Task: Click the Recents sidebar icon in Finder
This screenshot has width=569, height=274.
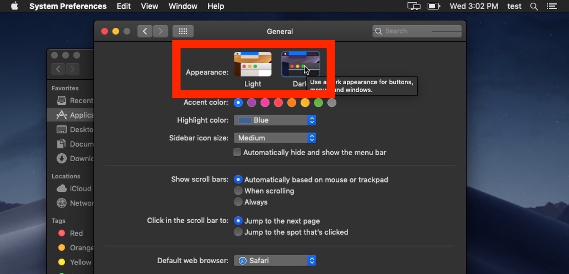Action: tap(61, 101)
